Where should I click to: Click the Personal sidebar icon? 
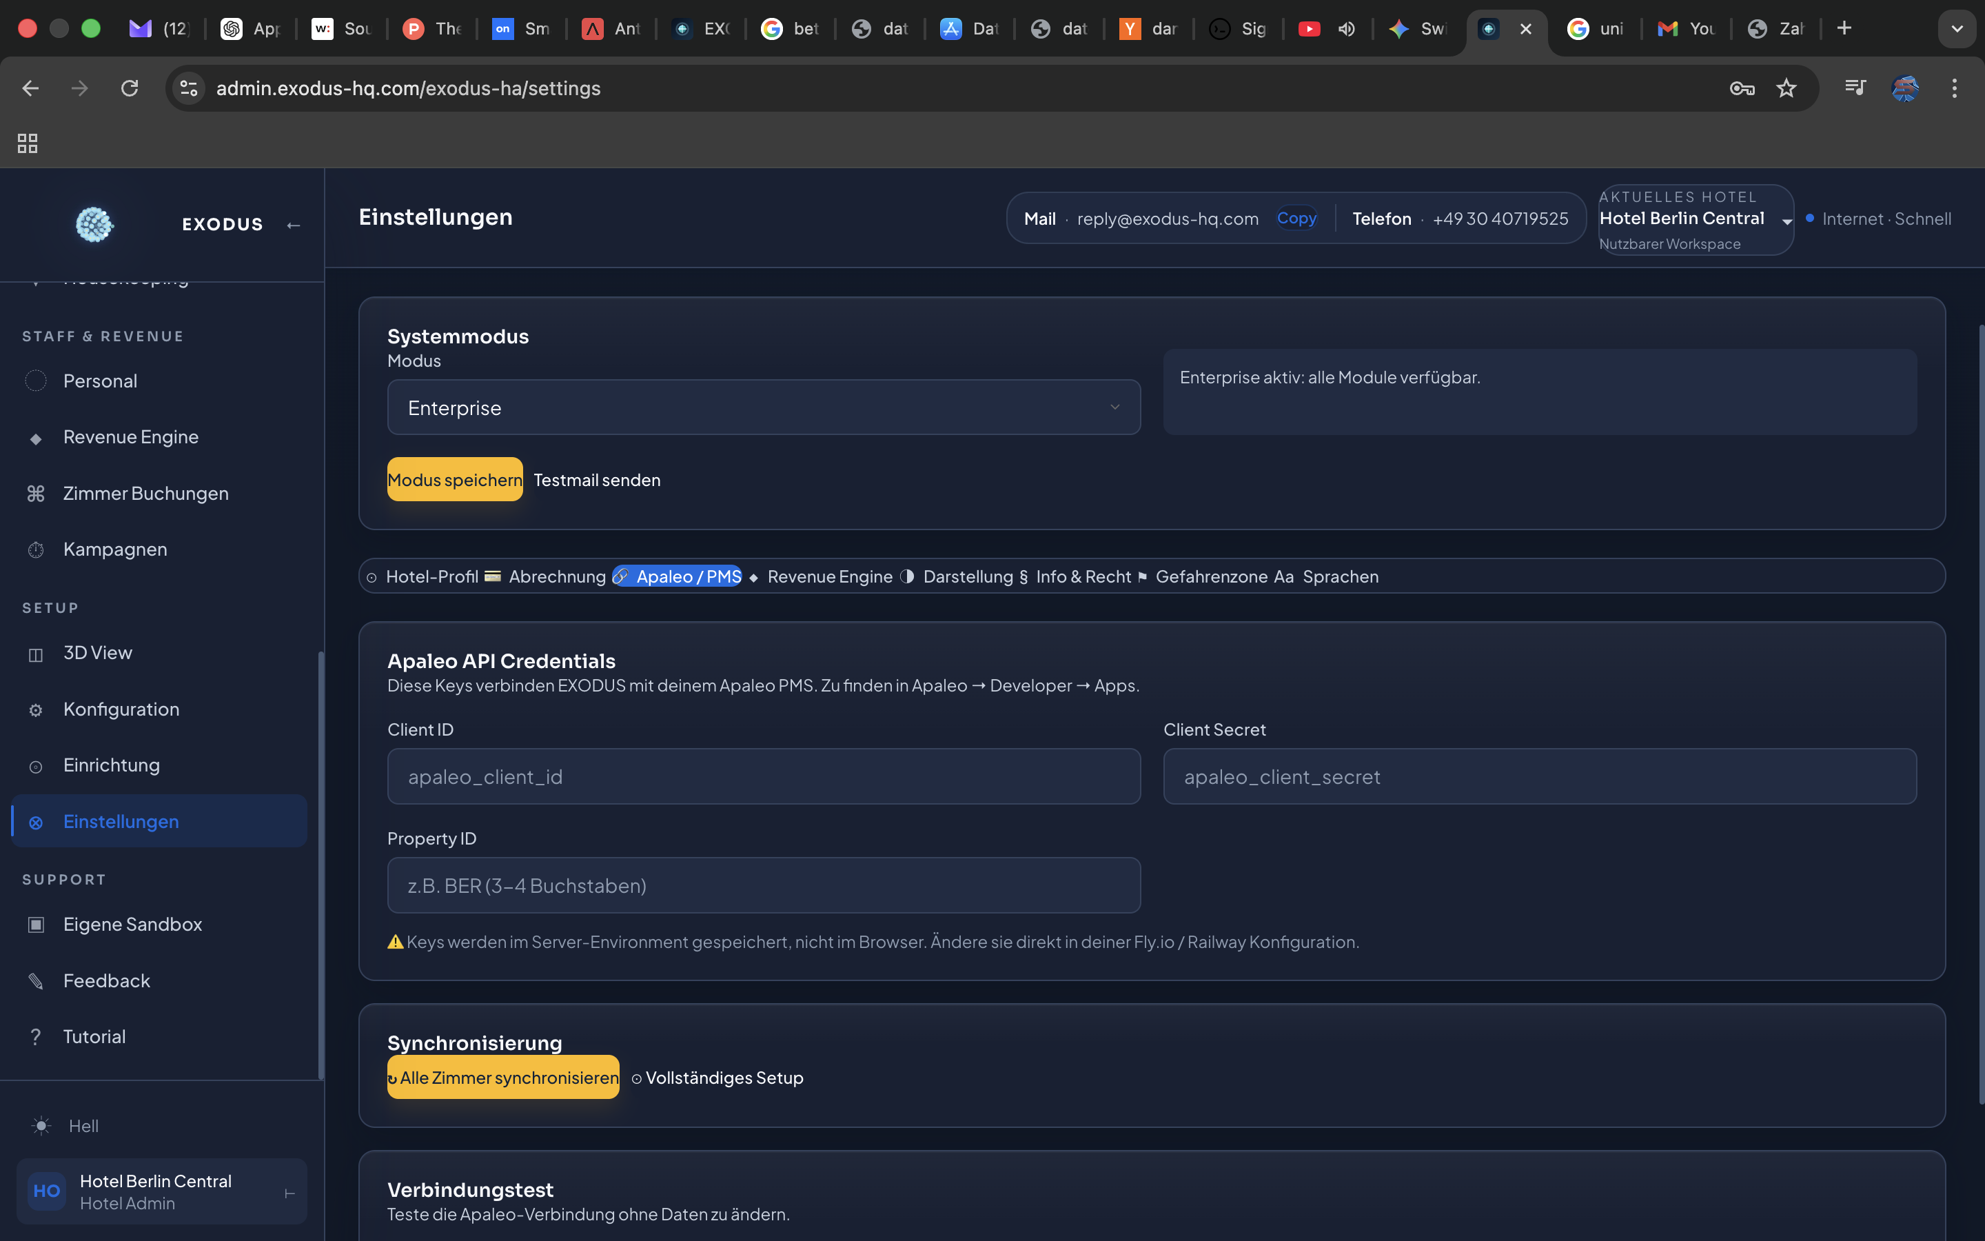pos(35,381)
